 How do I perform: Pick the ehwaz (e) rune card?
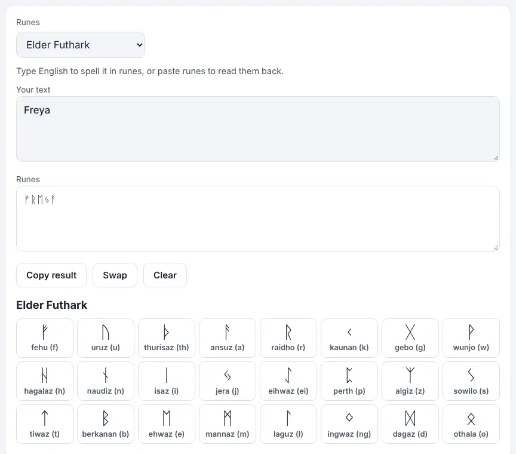[x=167, y=424]
